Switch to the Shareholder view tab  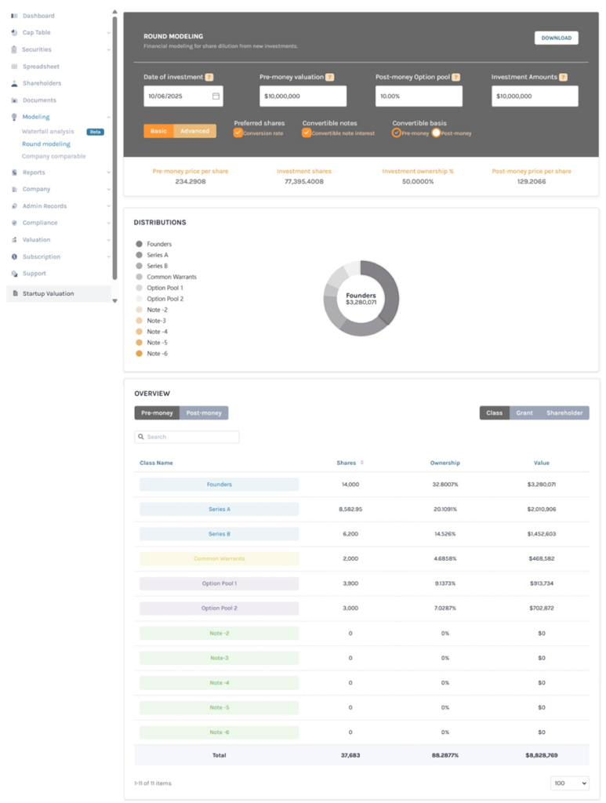pyautogui.click(x=564, y=412)
